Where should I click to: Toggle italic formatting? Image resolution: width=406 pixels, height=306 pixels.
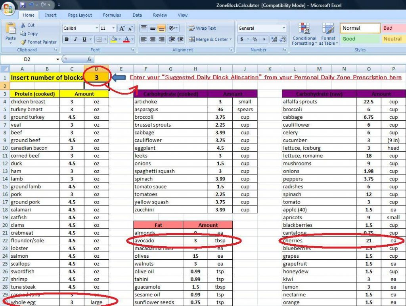pyautogui.click(x=75, y=39)
